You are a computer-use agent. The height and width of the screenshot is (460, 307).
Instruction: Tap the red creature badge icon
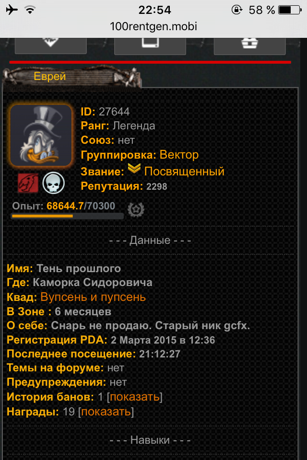click(x=28, y=183)
